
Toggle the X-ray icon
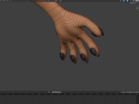(133, 1)
